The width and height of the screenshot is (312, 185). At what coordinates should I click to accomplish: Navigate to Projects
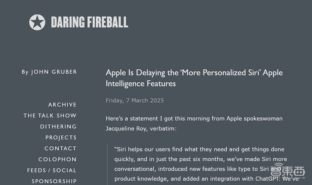(61, 137)
